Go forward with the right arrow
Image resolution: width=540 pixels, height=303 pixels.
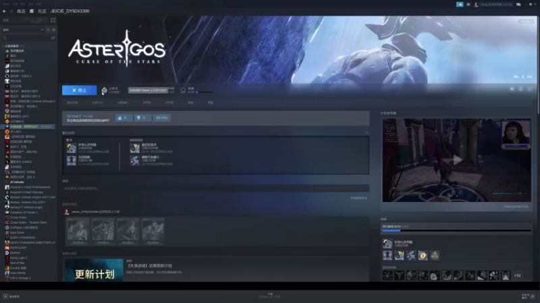11,11
